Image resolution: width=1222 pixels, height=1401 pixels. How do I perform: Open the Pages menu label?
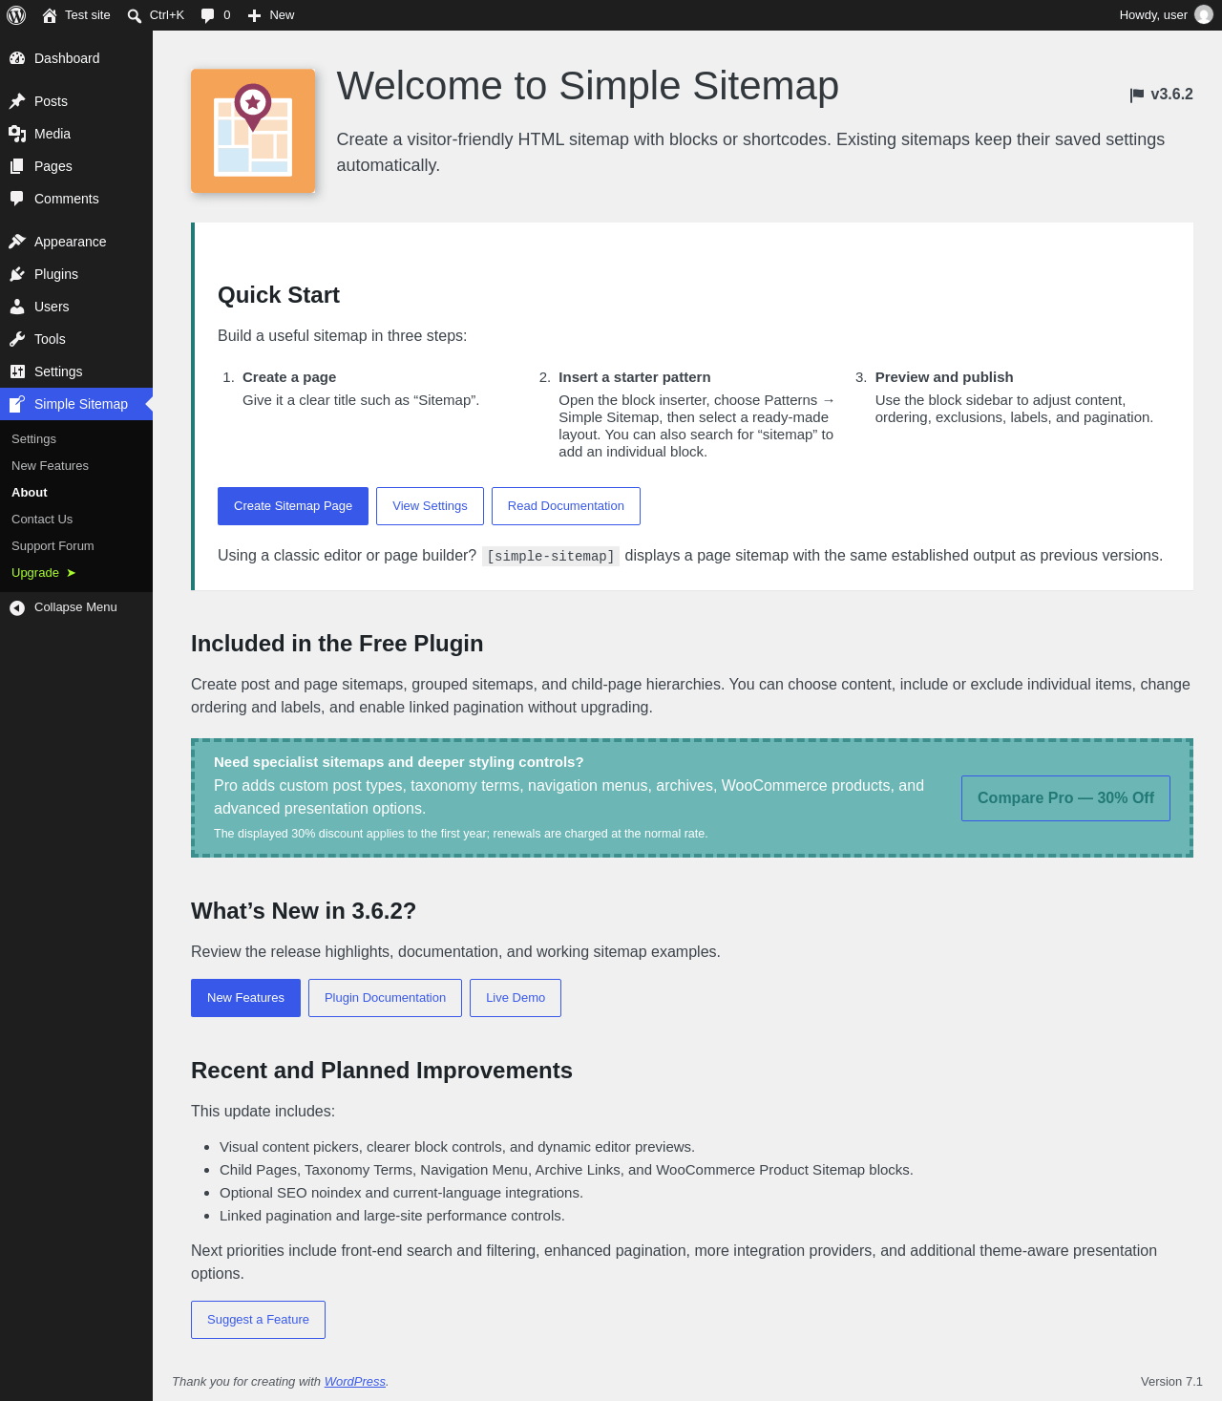(53, 166)
